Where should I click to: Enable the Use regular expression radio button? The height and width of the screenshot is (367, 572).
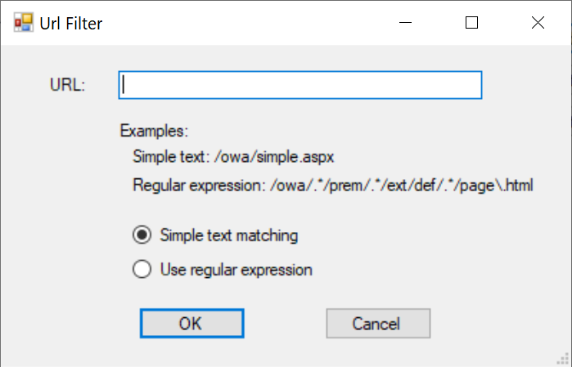click(x=142, y=269)
